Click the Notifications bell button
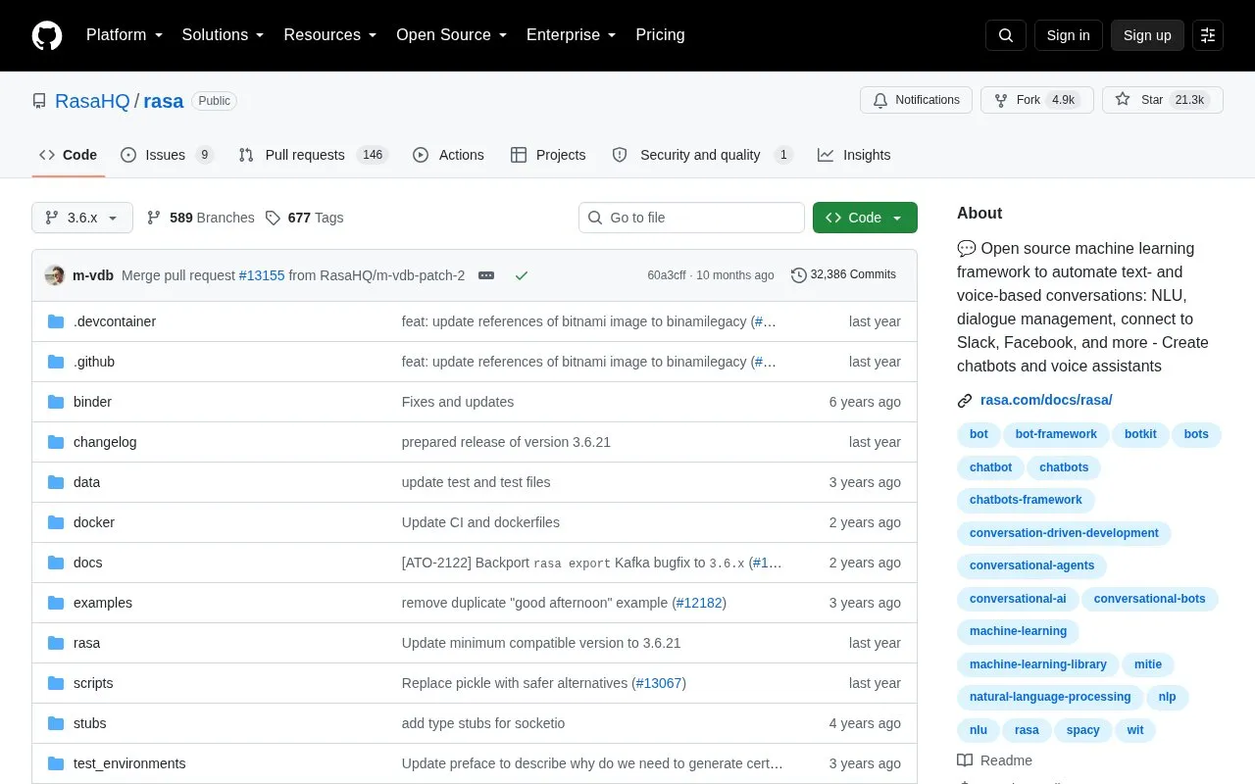 click(x=916, y=100)
